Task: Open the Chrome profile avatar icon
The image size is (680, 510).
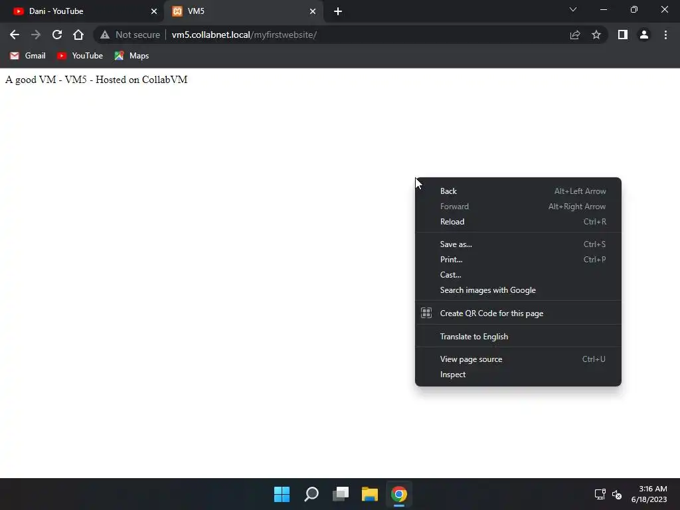Action: pos(644,35)
